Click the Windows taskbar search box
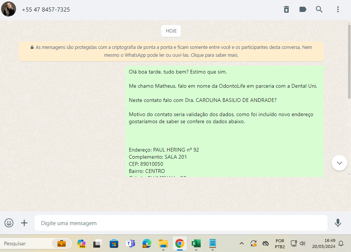Screen dimensions: 351x252 (x=36, y=243)
